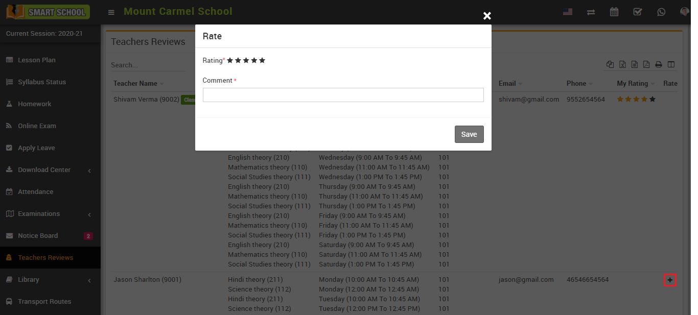Screen dimensions: 698x315
Task: Pick the first rating star
Action: [x=230, y=60]
